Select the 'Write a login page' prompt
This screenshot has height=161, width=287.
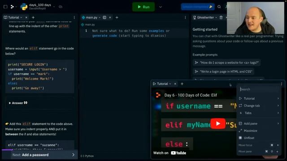[223, 72]
